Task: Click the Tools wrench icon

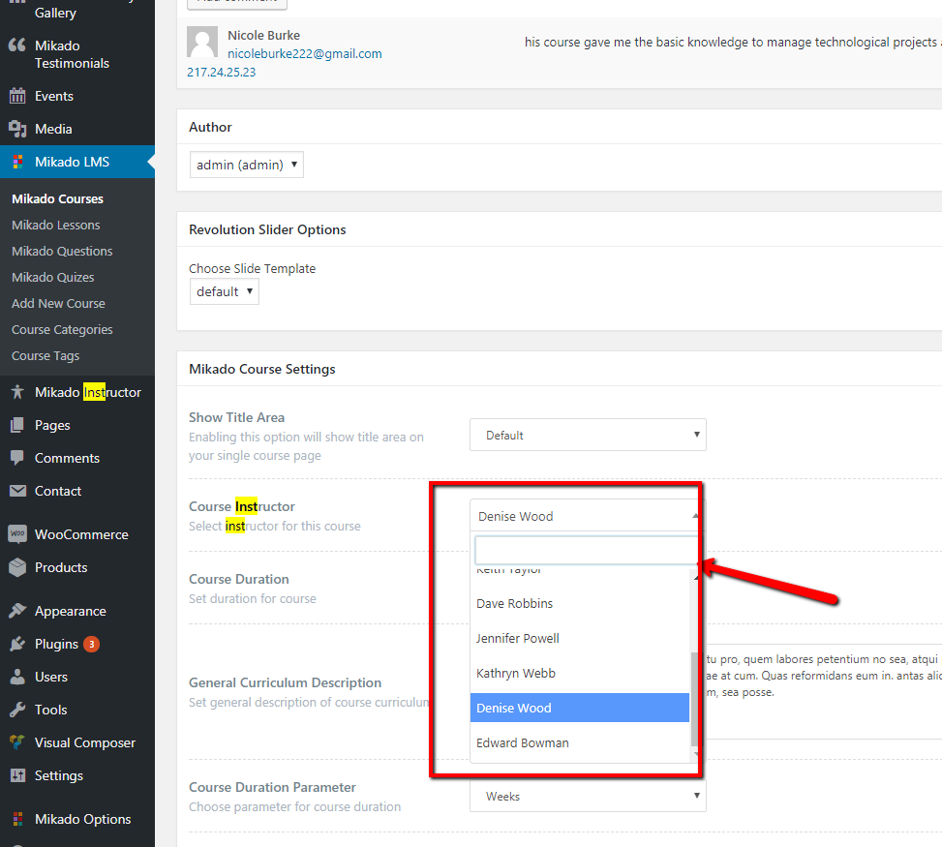Action: 17,711
